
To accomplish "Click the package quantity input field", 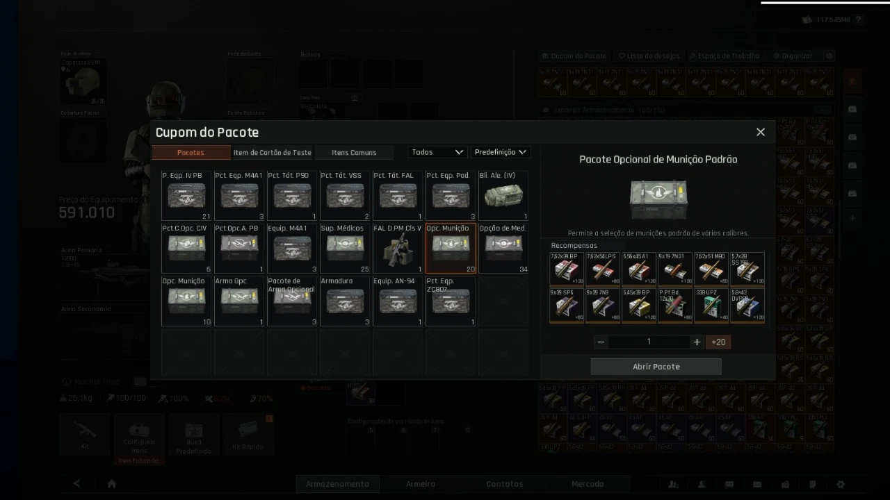I will [649, 342].
